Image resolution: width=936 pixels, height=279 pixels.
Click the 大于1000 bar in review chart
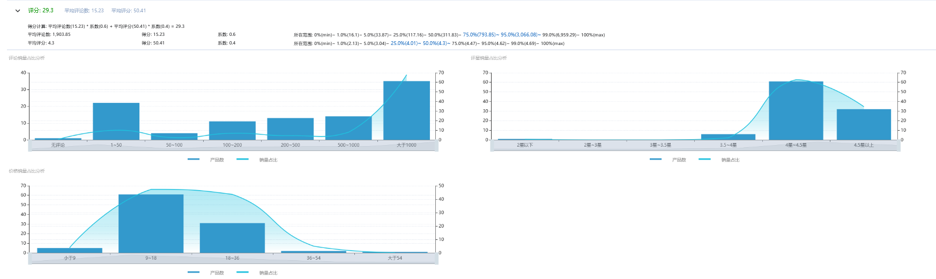click(x=406, y=110)
